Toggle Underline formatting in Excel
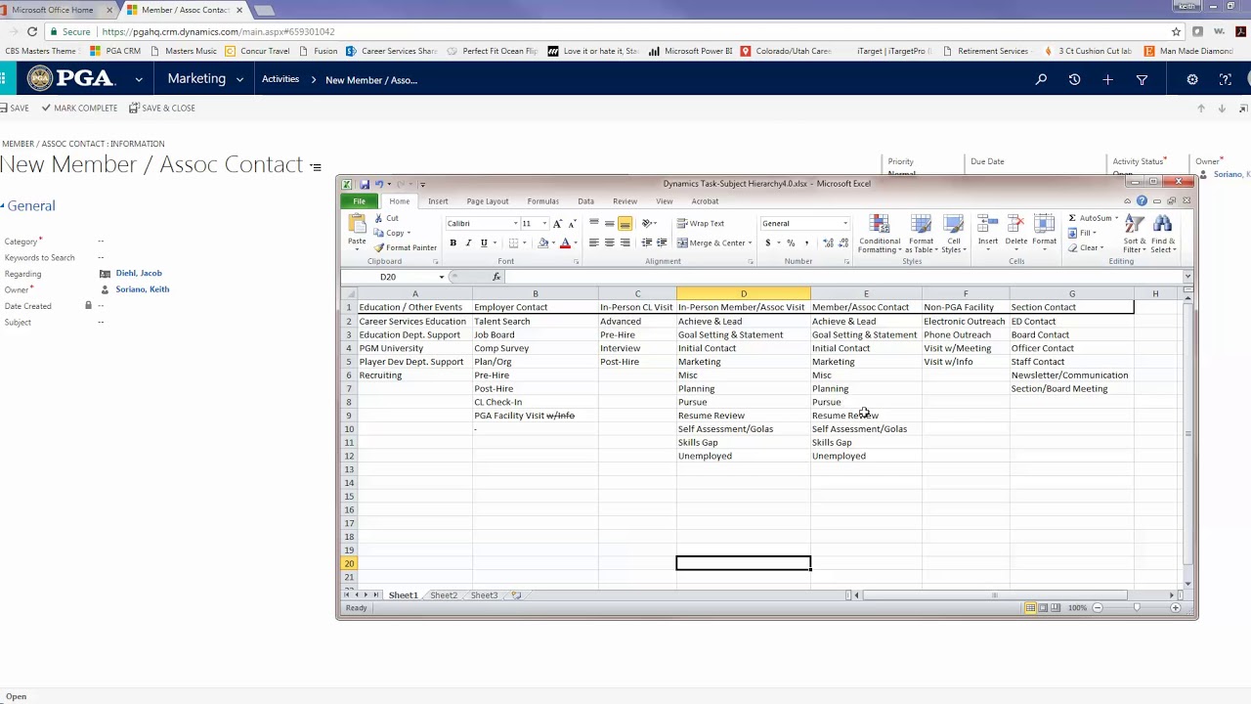 (484, 242)
